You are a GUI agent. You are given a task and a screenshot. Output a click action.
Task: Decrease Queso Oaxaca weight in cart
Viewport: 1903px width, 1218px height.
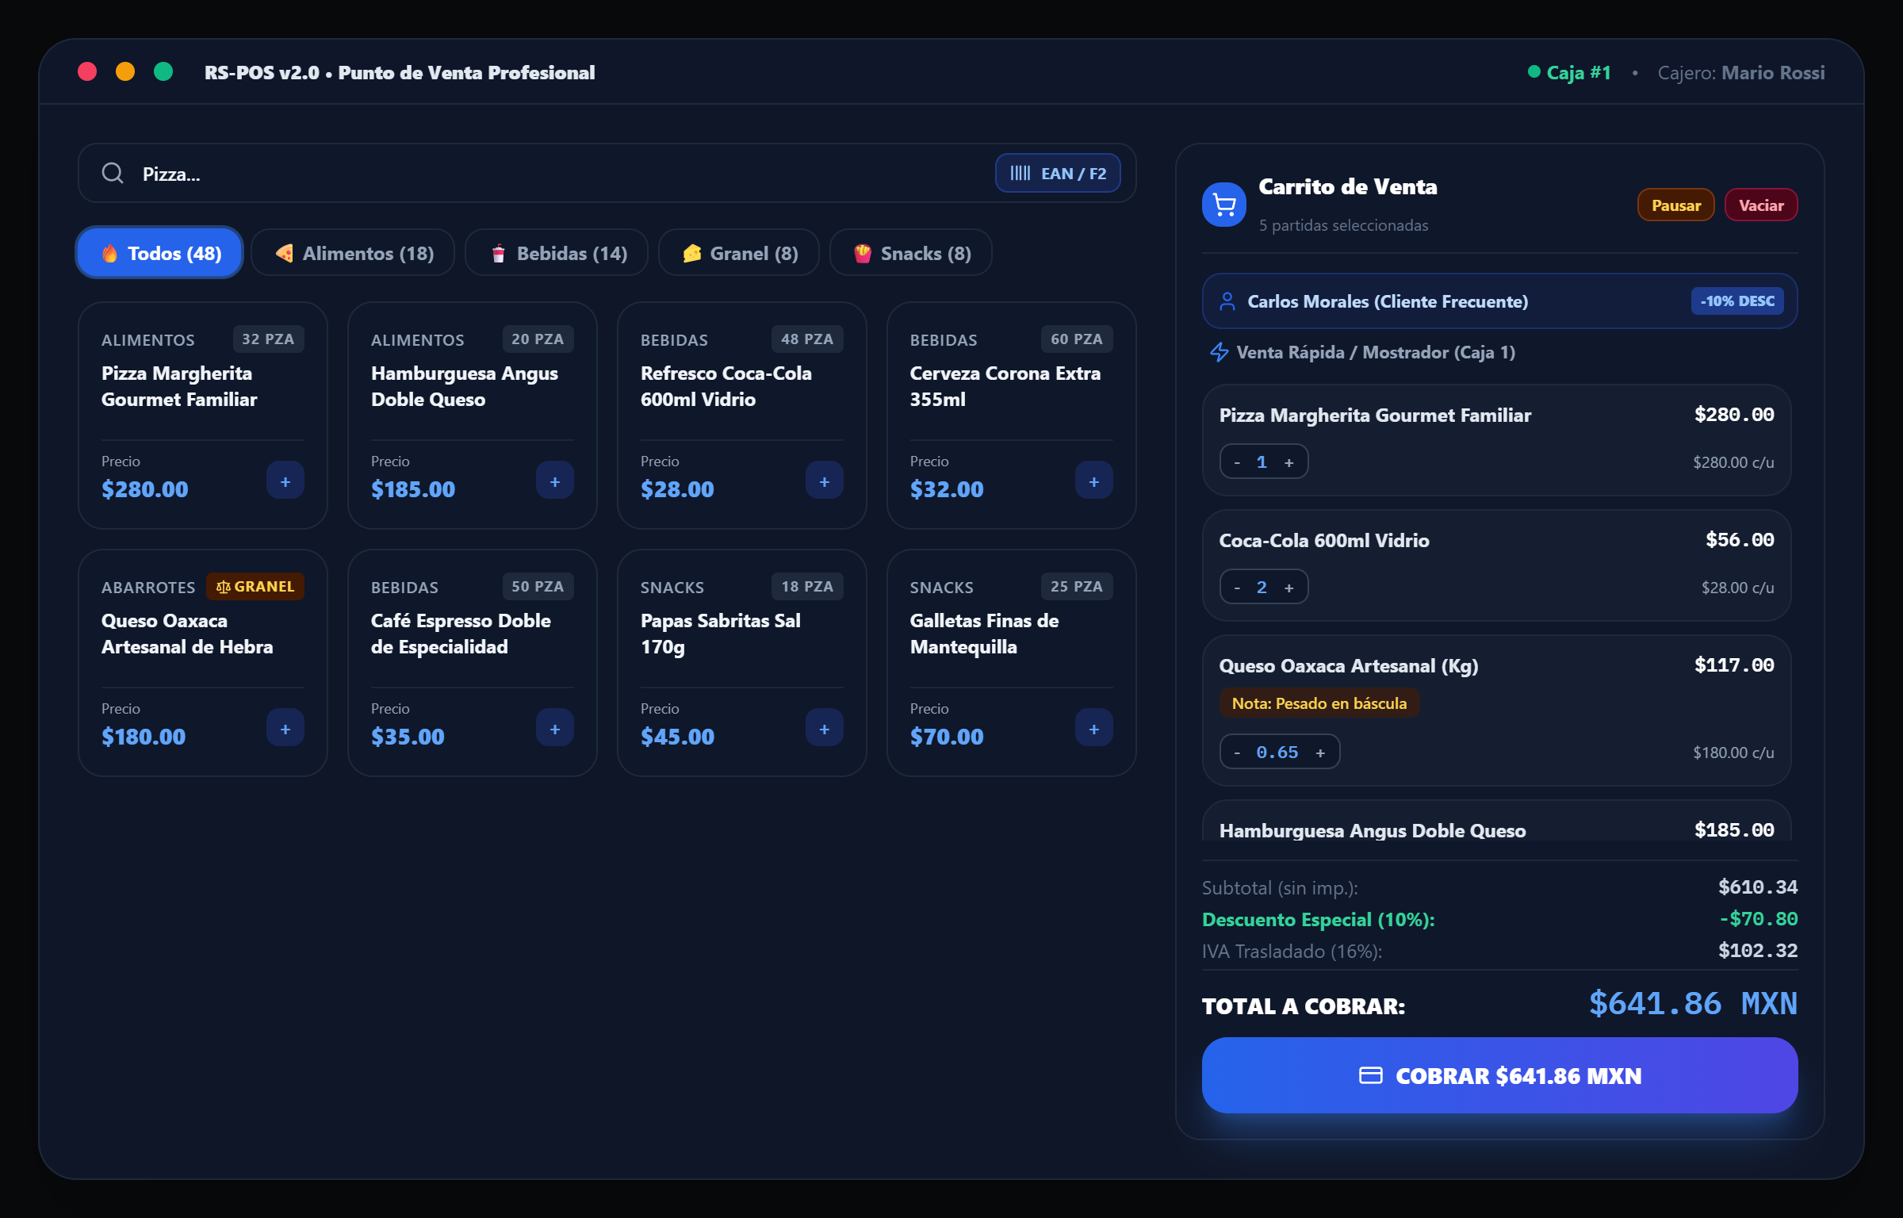pyautogui.click(x=1237, y=753)
